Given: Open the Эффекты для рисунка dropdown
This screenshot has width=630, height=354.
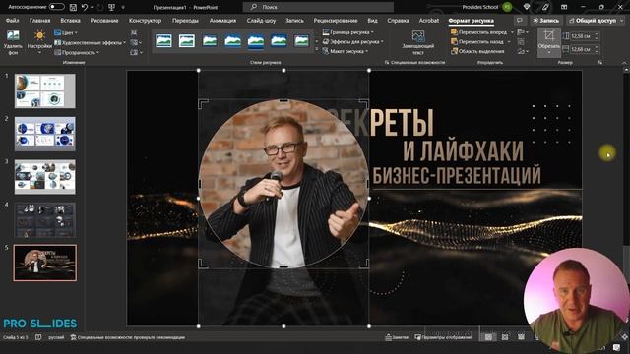Looking at the screenshot, I should click(x=353, y=41).
